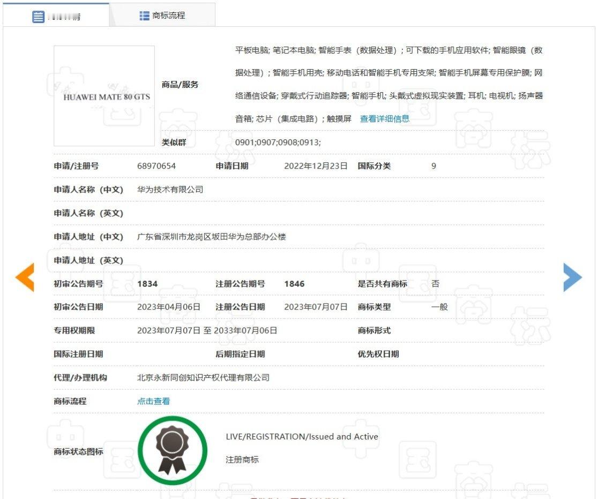
Task: Click the 初审公告期号 label
Action: pos(79,284)
